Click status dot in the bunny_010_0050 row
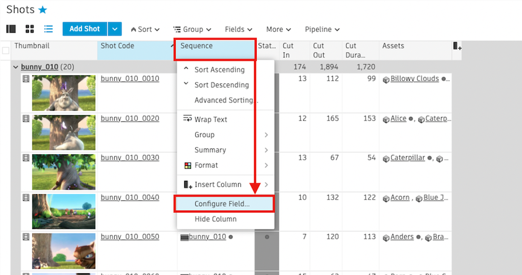The height and width of the screenshot is (275, 522). [267, 237]
